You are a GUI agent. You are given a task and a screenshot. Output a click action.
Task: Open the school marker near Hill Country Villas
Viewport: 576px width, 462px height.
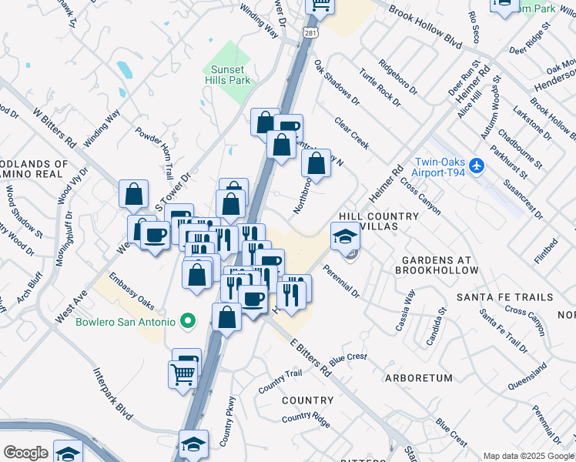click(x=345, y=237)
